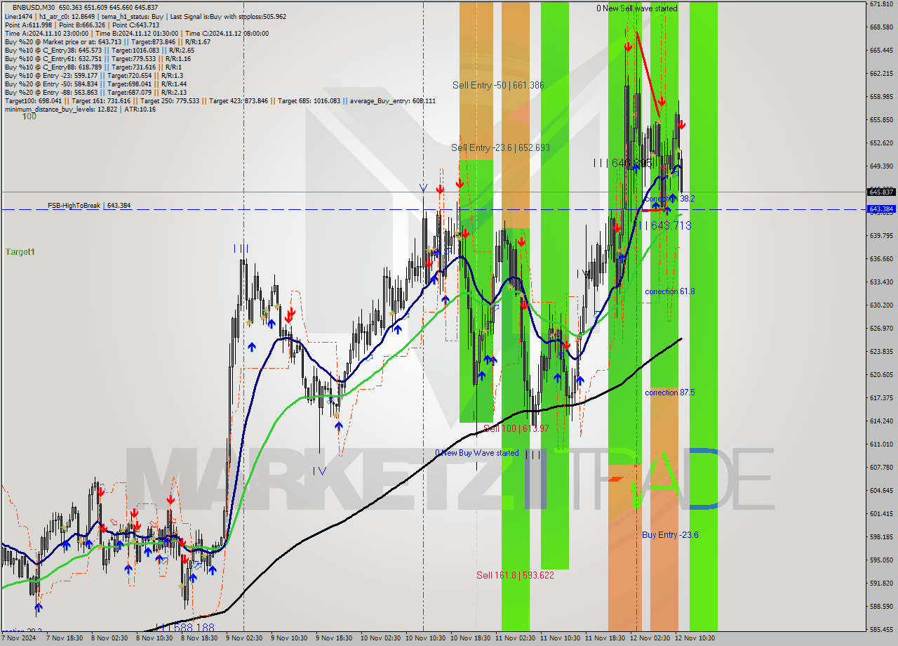898x646 pixels.
Task: Click the 'correction 87.5' label
Action: tap(670, 393)
